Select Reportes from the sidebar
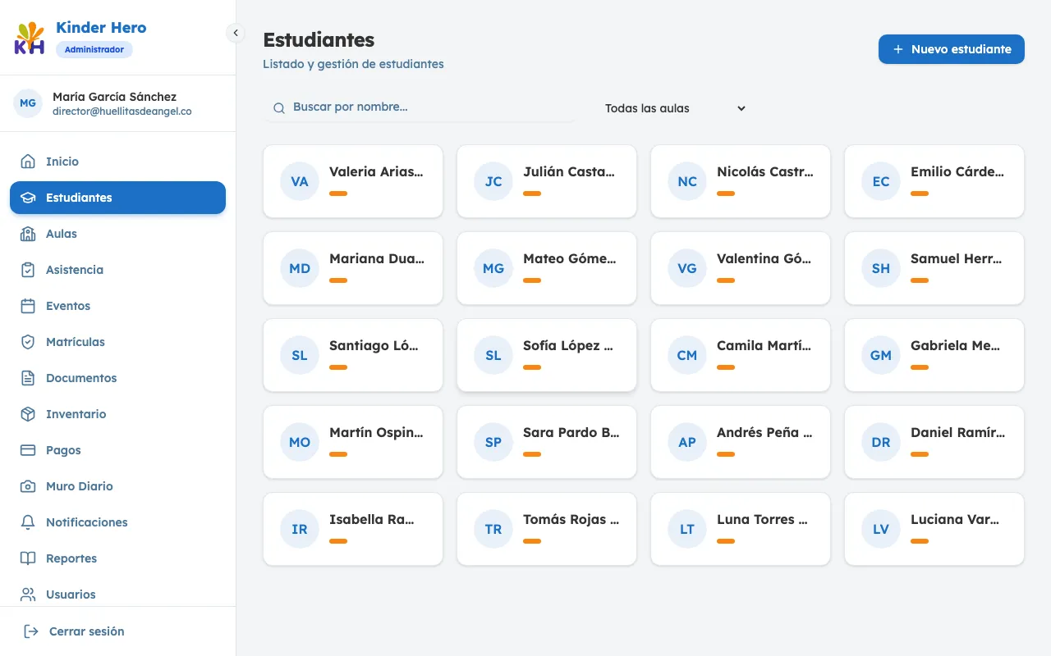 [x=71, y=558]
